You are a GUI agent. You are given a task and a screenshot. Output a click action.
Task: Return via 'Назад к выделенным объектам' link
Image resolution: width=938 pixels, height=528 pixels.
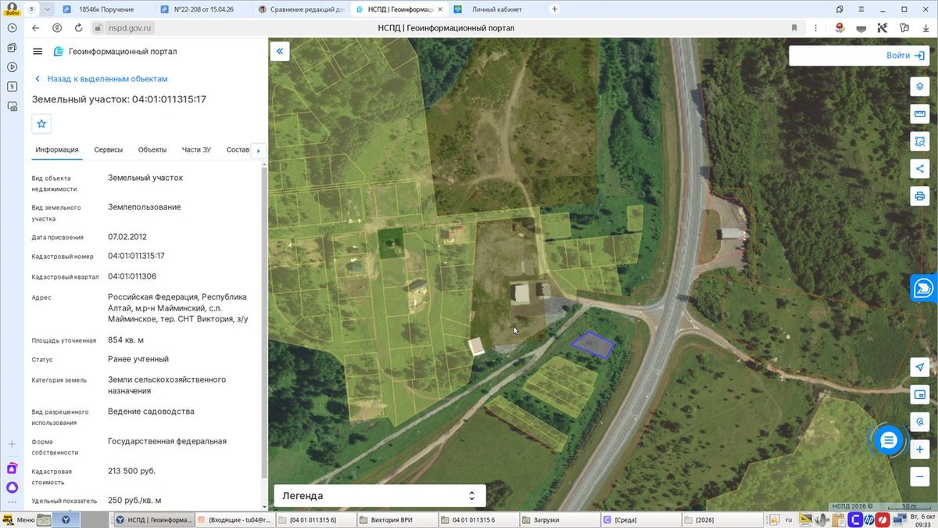coord(101,79)
